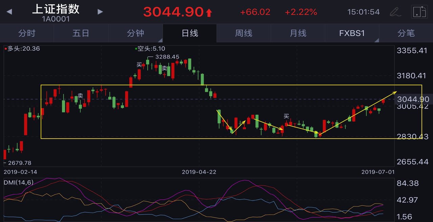
Task: Tap the 3288.45 high price label
Action: point(167,57)
